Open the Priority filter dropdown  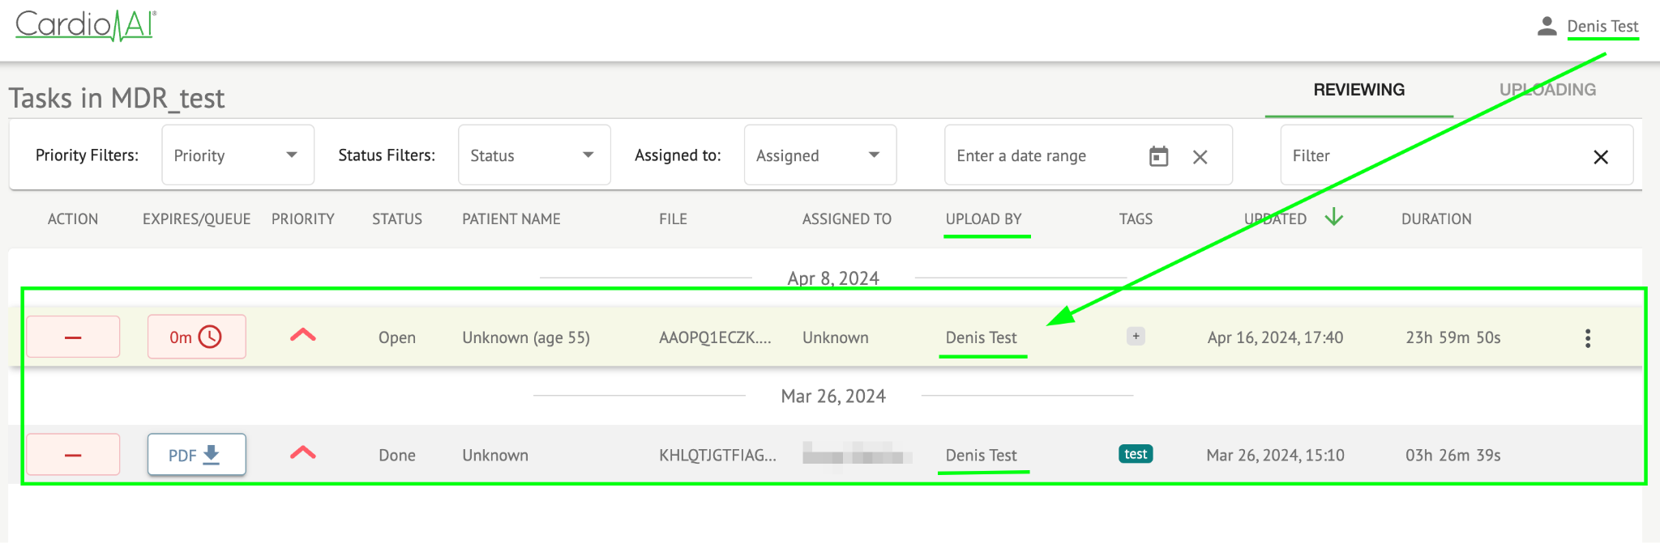point(237,155)
